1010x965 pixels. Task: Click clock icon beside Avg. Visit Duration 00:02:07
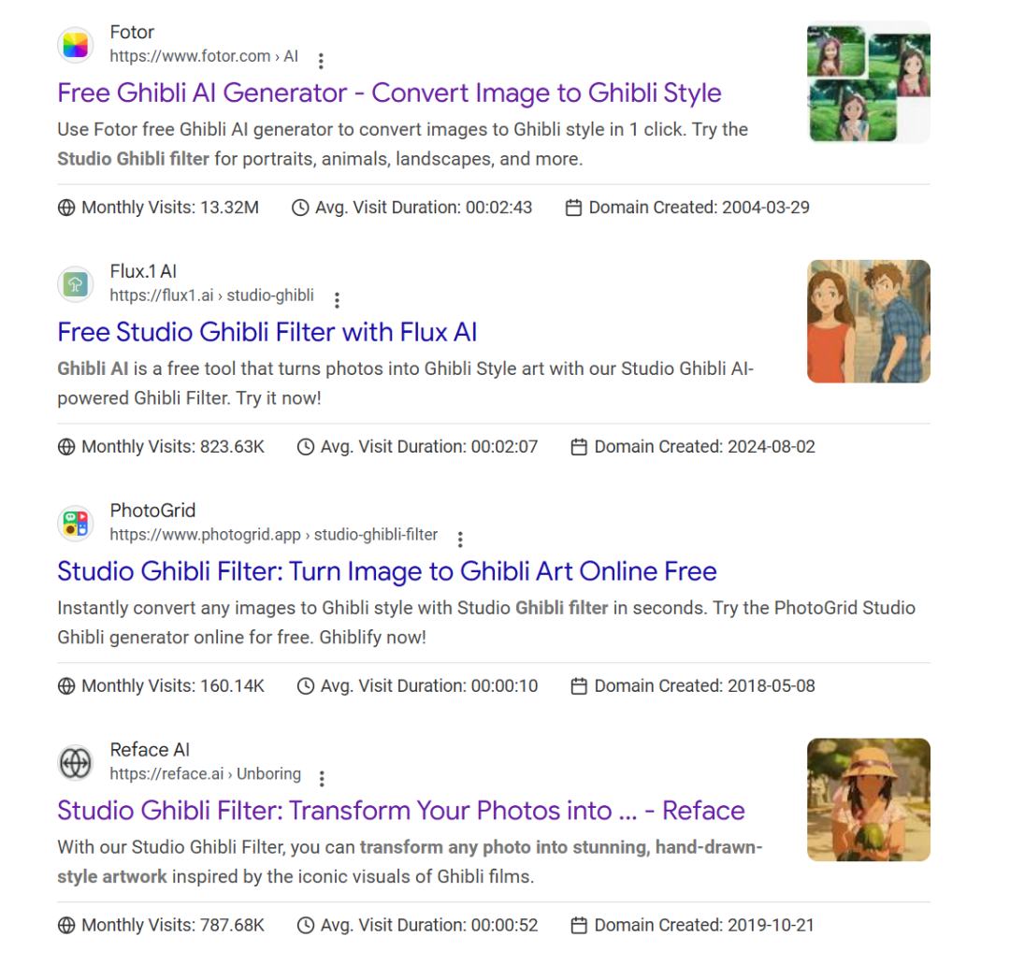pyautogui.click(x=305, y=446)
